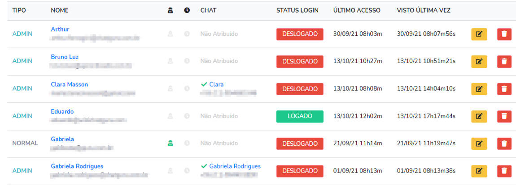Delete Clara Masson with the trash icon
The image size is (516, 186).
pyautogui.click(x=504, y=89)
